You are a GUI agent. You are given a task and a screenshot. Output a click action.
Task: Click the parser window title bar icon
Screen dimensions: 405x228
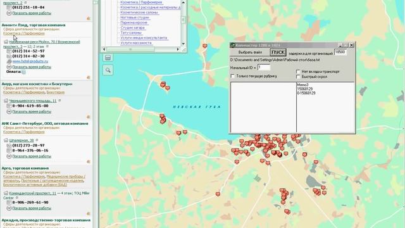click(x=232, y=45)
